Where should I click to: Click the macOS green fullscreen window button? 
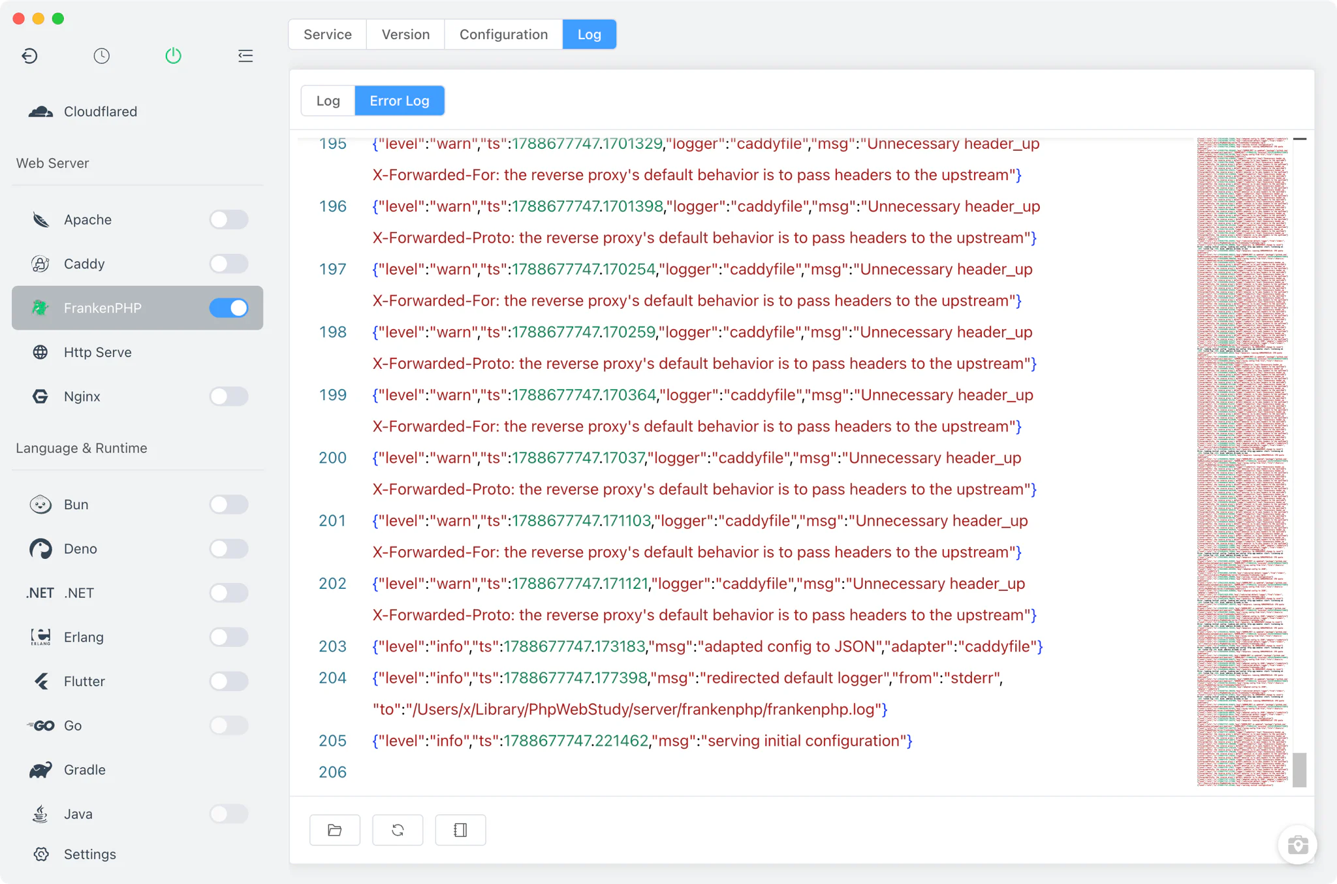coord(58,18)
